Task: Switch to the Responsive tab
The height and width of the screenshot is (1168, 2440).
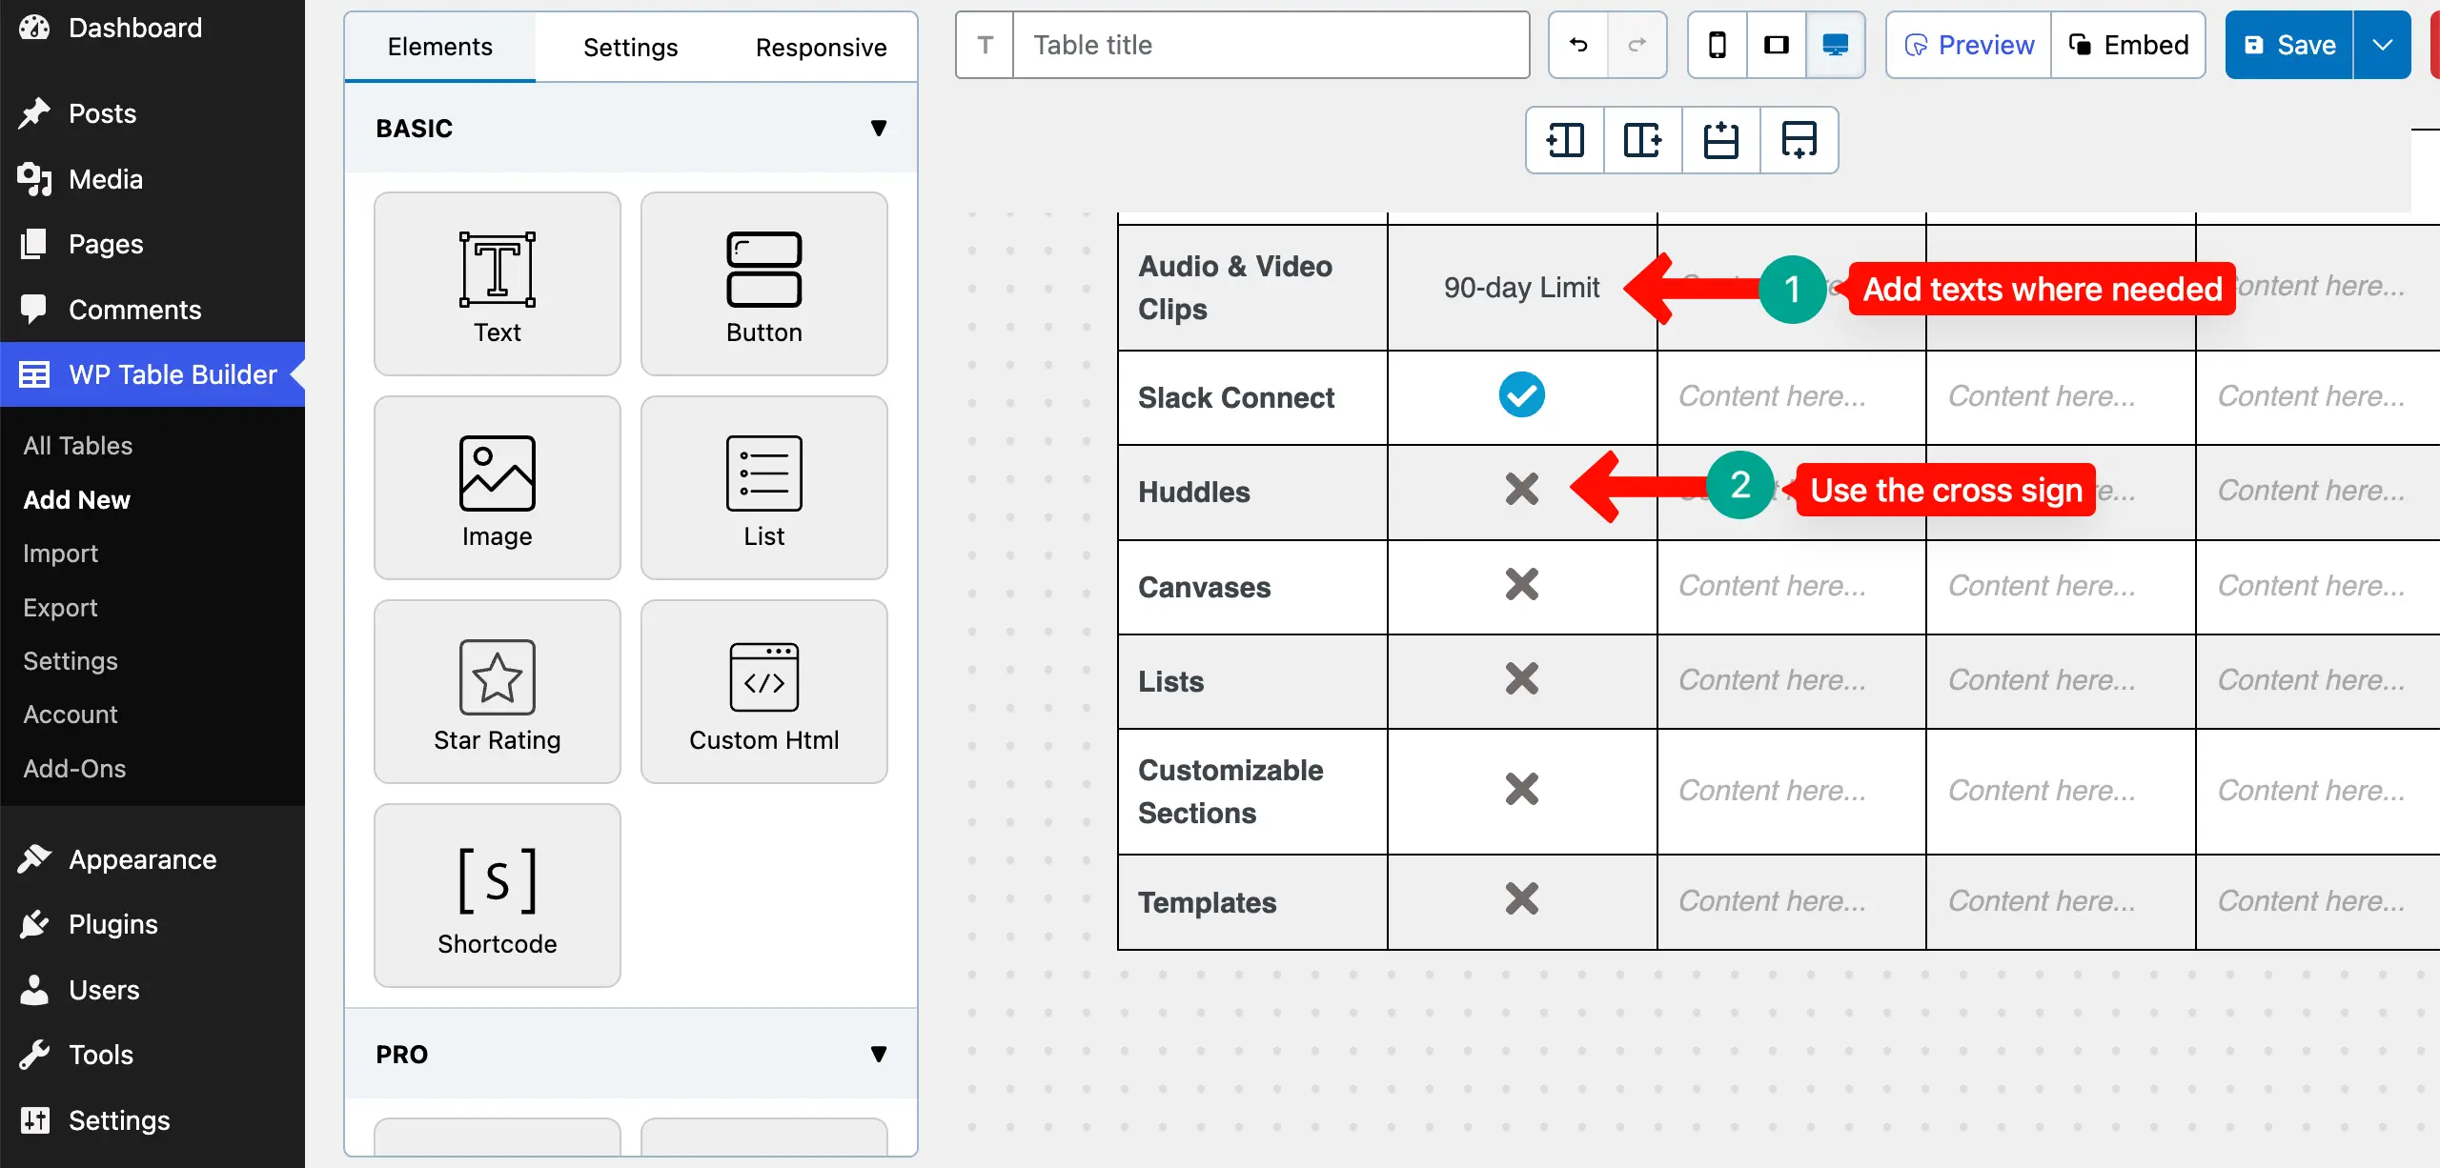Action: tap(821, 47)
